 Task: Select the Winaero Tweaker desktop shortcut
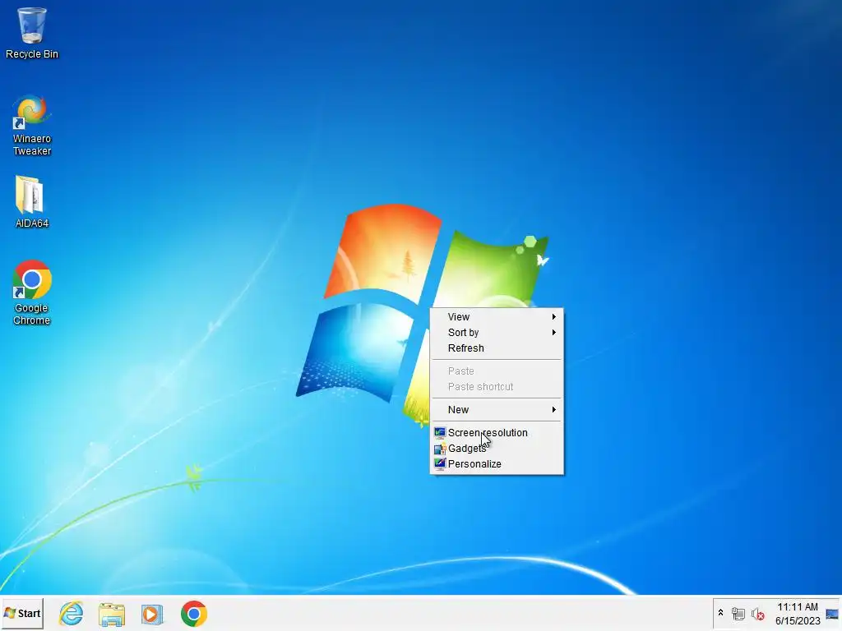[32, 126]
